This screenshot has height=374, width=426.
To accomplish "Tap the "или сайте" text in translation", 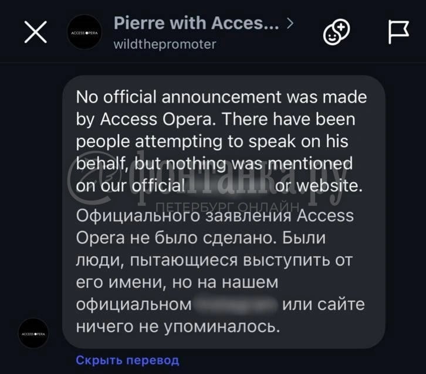I will 323,305.
